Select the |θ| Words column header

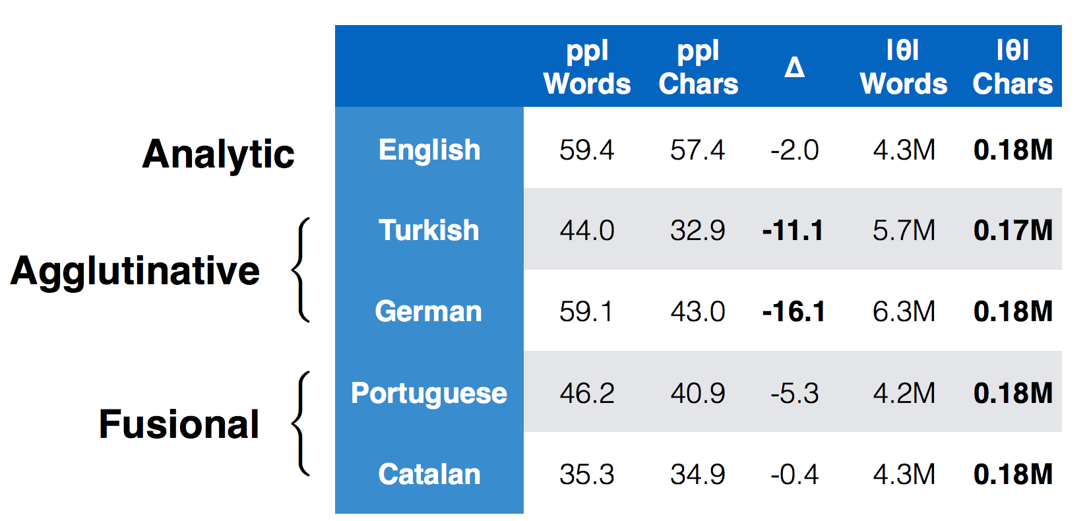(904, 67)
